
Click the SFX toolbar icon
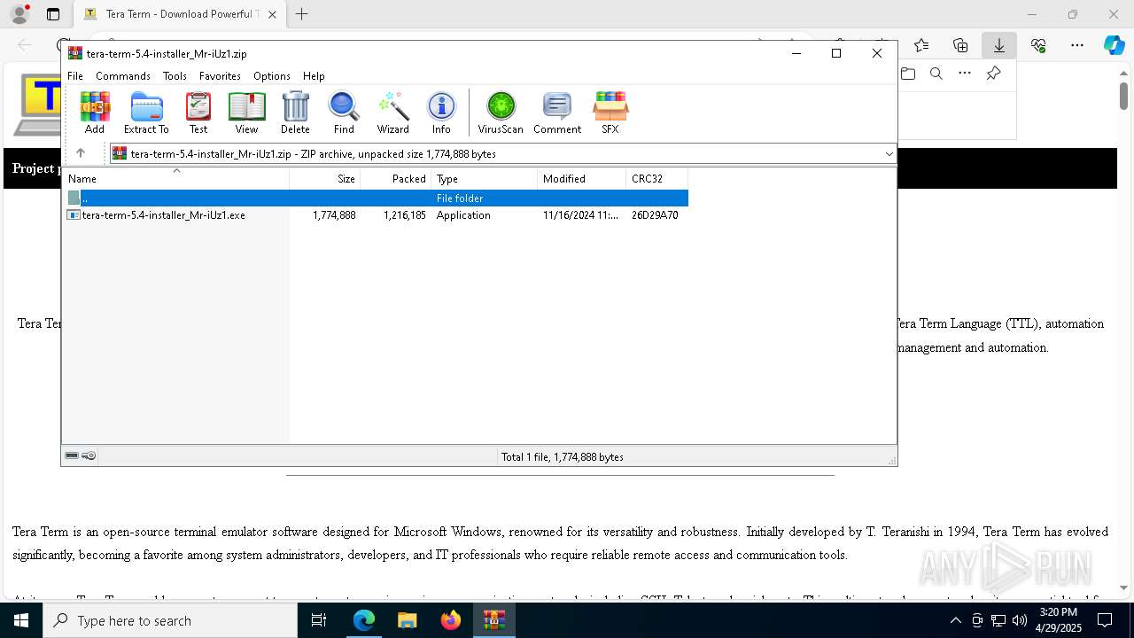click(610, 113)
